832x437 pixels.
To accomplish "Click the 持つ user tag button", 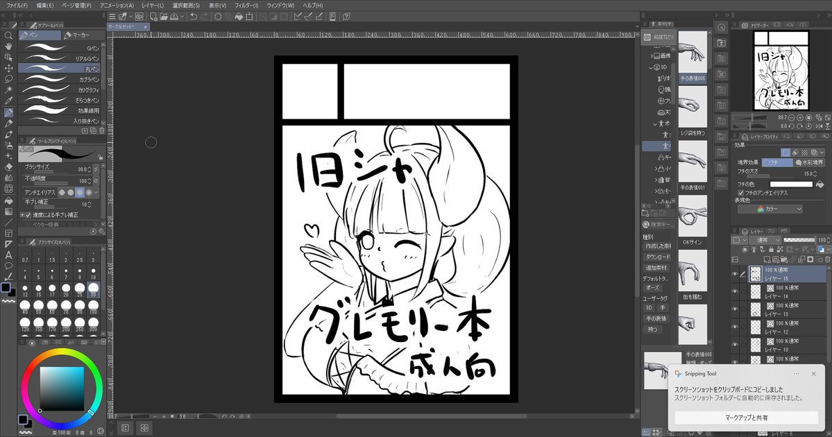I will [x=652, y=329].
